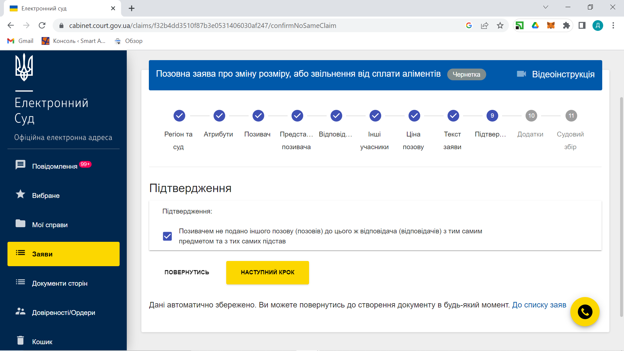Click the trident emblem logo in the sidebar
The height and width of the screenshot is (351, 624).
pyautogui.click(x=24, y=67)
